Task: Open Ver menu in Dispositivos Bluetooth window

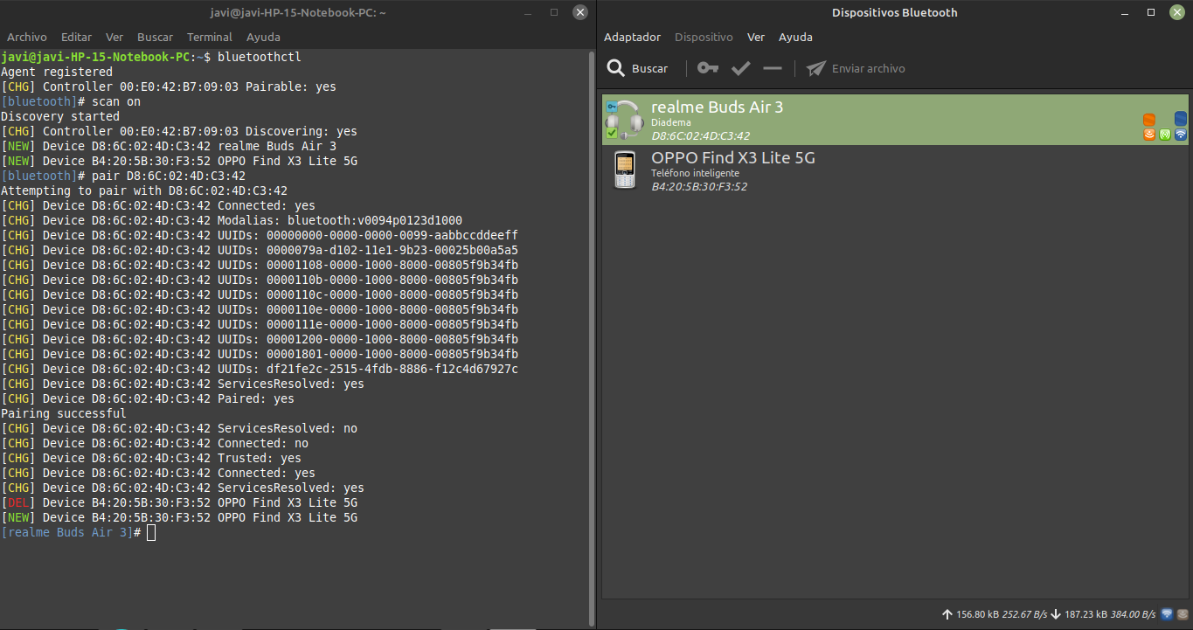Action: pyautogui.click(x=756, y=37)
